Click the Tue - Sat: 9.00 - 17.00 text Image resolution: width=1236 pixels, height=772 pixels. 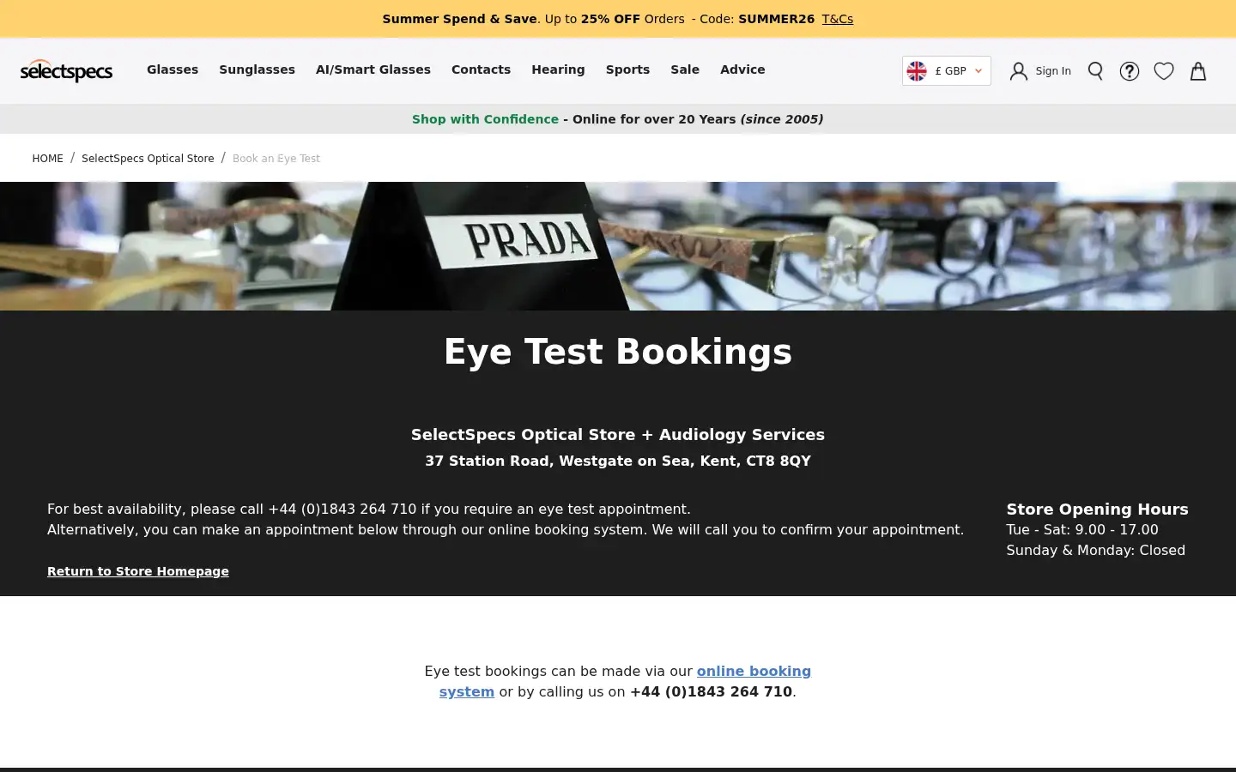click(x=1082, y=530)
